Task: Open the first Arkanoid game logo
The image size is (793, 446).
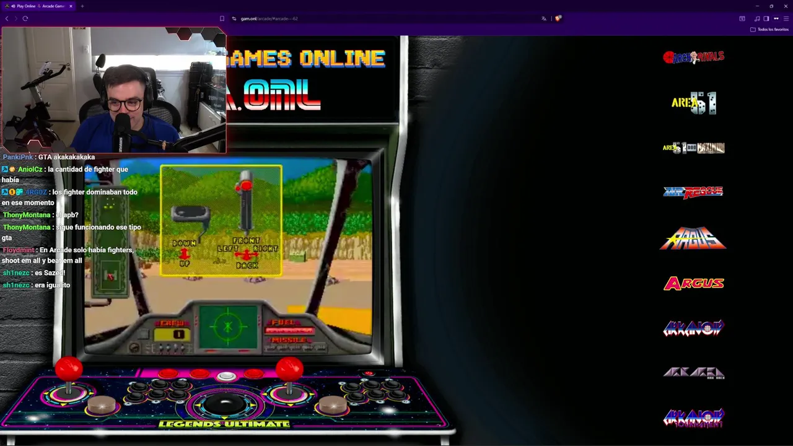Action: tap(693, 328)
